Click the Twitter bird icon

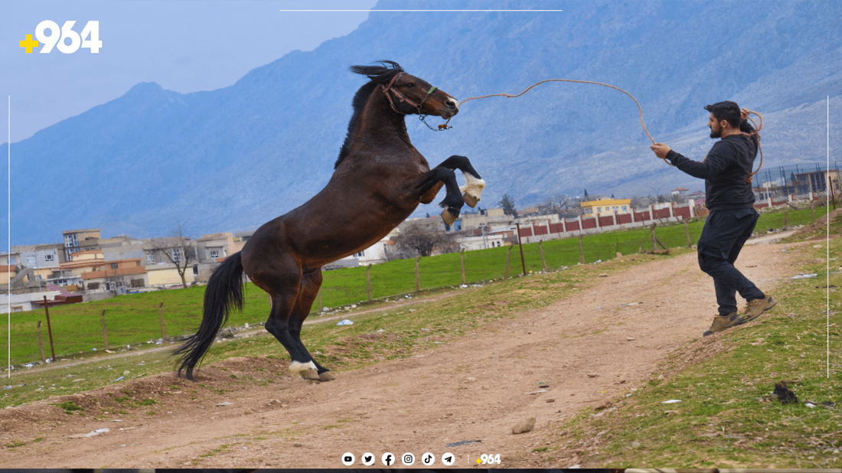tap(368, 459)
